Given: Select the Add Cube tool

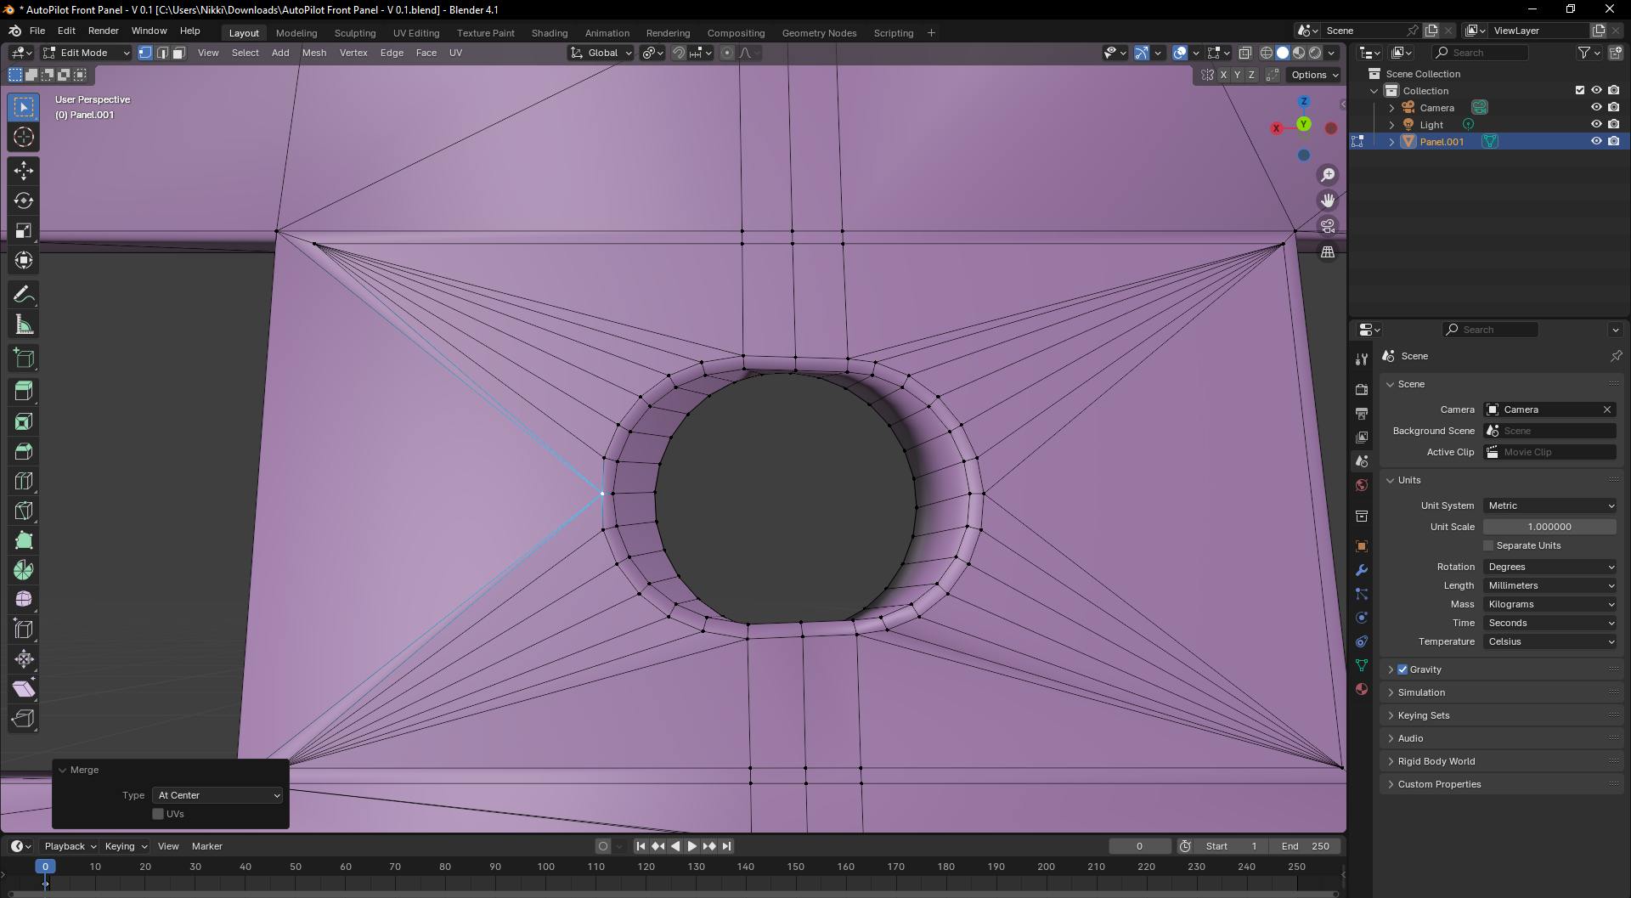Looking at the screenshot, I should (24, 359).
